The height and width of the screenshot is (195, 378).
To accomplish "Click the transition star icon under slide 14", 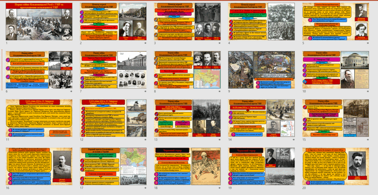I will [x=294, y=140].
